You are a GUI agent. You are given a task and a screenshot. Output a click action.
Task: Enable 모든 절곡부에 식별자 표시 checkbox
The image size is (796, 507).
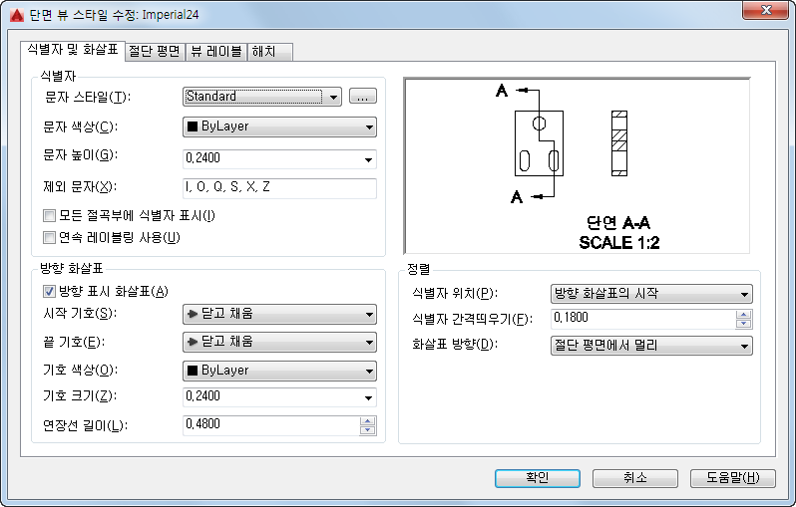pos(49,215)
